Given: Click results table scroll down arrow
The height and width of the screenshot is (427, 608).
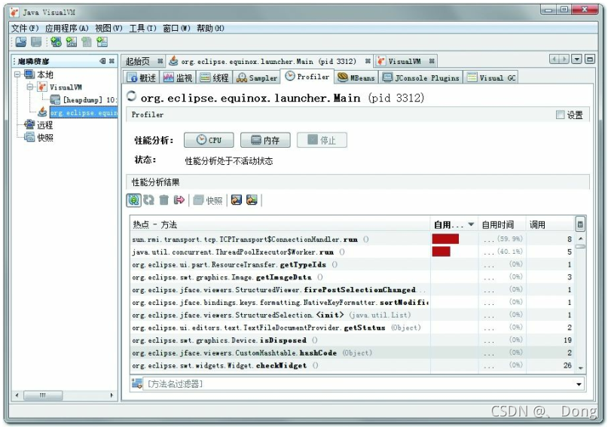Looking at the screenshot, I should [580, 368].
